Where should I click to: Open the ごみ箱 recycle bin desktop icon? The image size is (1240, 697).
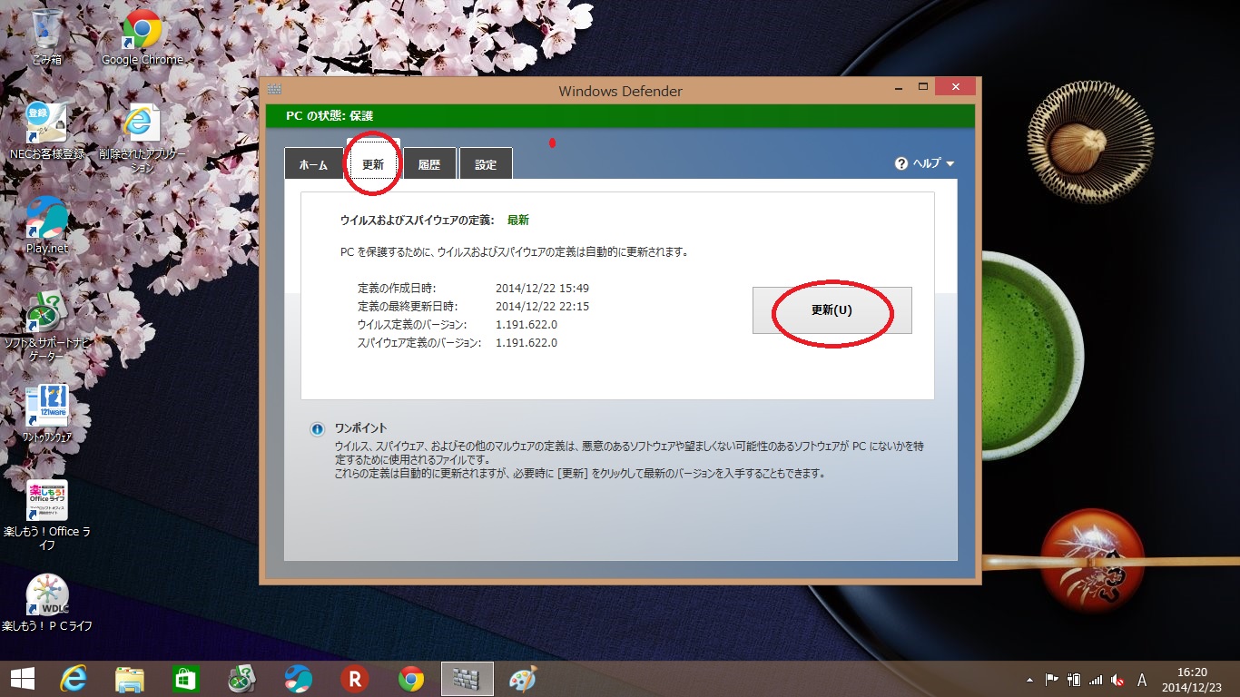click(x=46, y=36)
